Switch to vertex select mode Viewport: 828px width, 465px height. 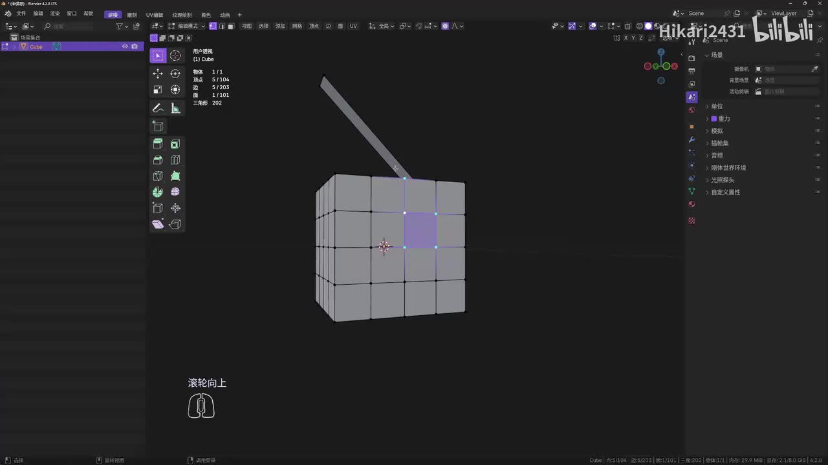coord(213,26)
